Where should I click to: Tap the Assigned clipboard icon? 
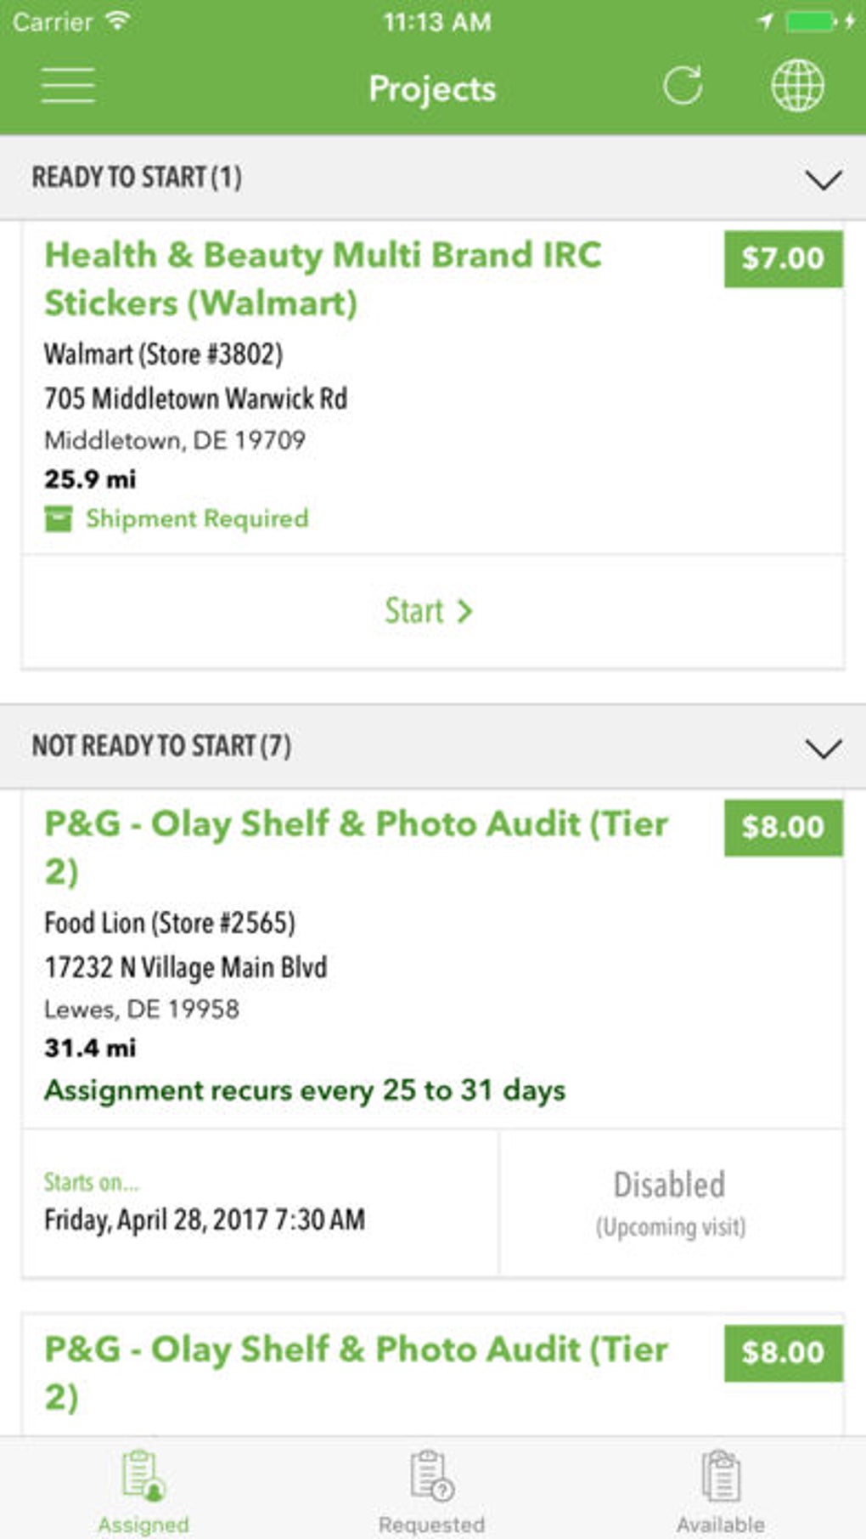pos(143,1476)
